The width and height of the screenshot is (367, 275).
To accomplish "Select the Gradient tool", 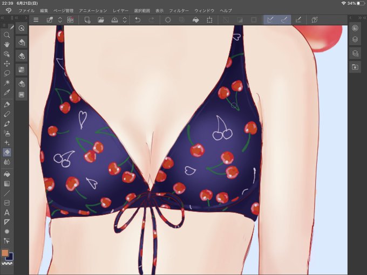I will click(7, 183).
